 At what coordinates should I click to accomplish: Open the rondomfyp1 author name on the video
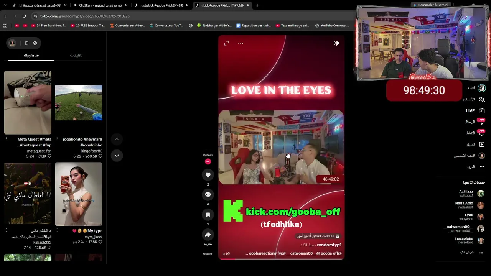(329, 245)
